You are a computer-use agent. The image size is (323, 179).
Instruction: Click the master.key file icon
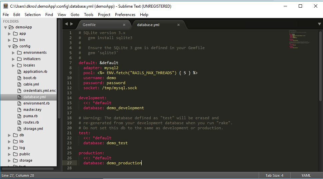click(x=19, y=110)
